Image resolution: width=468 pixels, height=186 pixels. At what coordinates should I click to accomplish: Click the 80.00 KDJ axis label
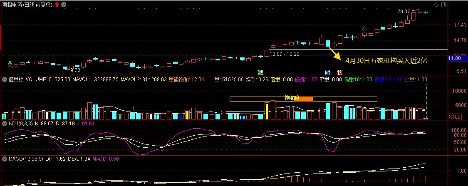pos(460,135)
